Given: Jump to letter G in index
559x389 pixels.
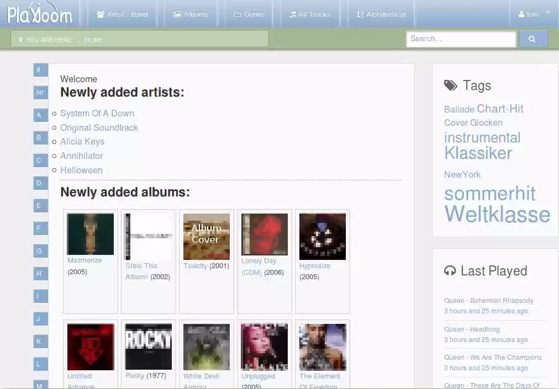Looking at the screenshot, I should point(41,251).
